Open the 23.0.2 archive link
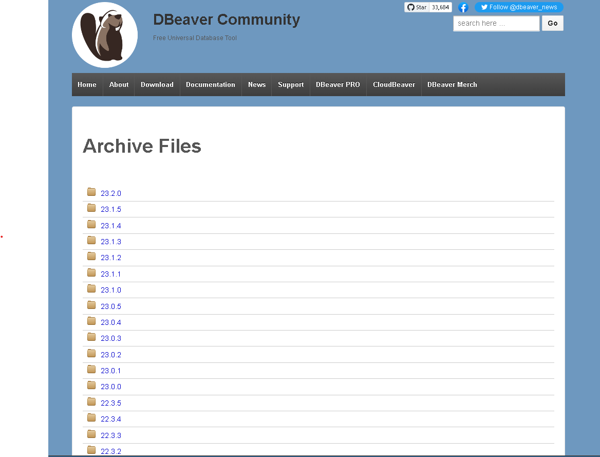This screenshot has width=600, height=457. point(111,355)
